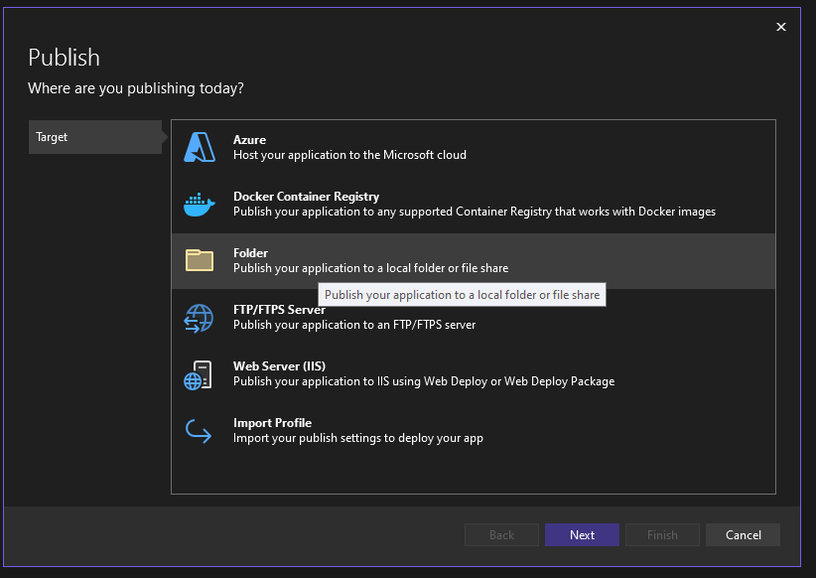The width and height of the screenshot is (816, 578).
Task: Select Import Profile title
Action: point(272,423)
